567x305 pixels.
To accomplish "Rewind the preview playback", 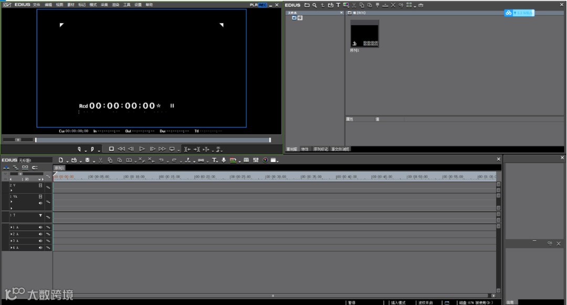I will (x=121, y=149).
